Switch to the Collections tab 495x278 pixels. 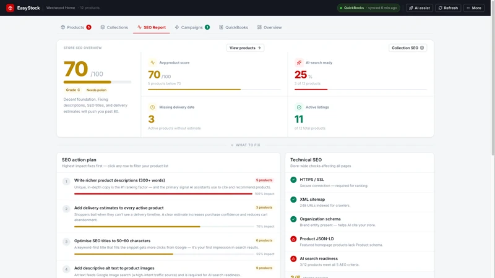pyautogui.click(x=114, y=27)
